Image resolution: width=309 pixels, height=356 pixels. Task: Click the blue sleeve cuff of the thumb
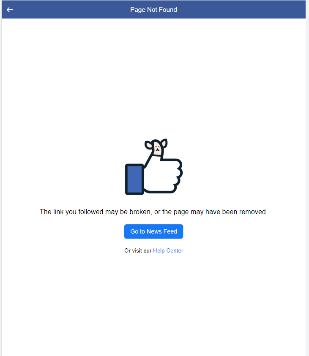click(x=134, y=179)
